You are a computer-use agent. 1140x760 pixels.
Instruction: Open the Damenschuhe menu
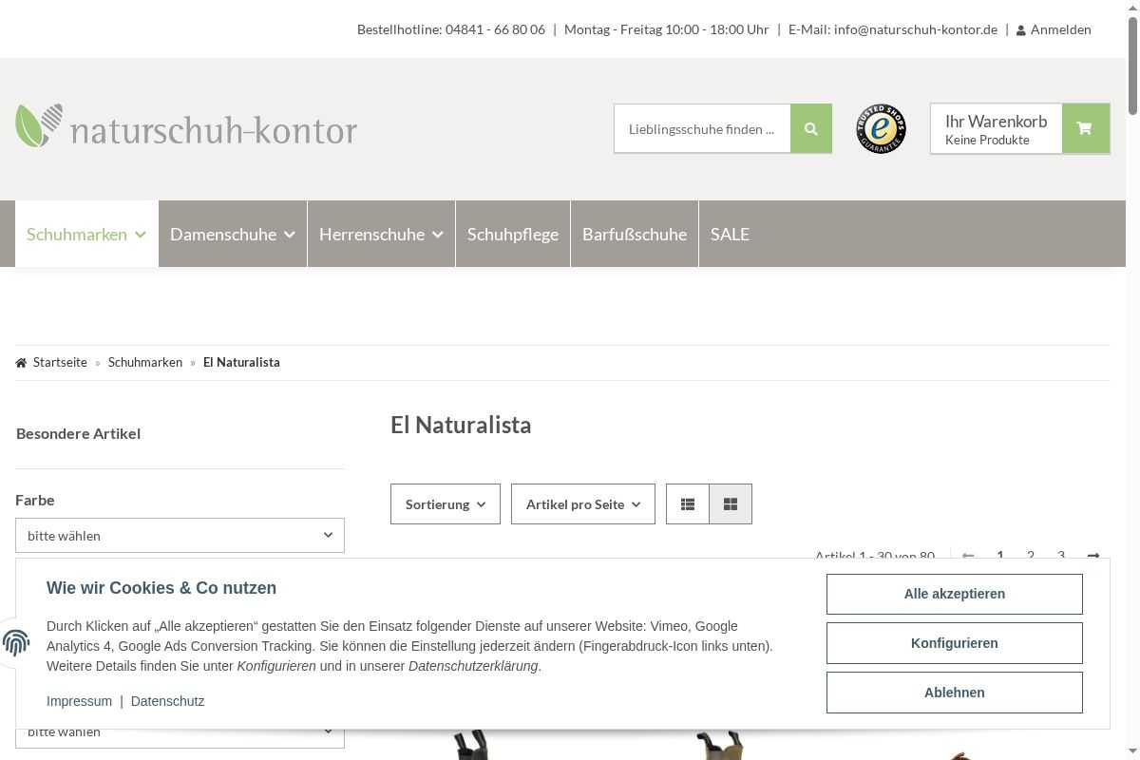pos(232,234)
